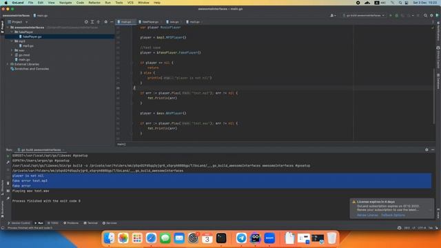Image resolution: width=441 pixels, height=248 pixels.
Task: Expand the wav folder
Action: pyautogui.click(x=12, y=50)
